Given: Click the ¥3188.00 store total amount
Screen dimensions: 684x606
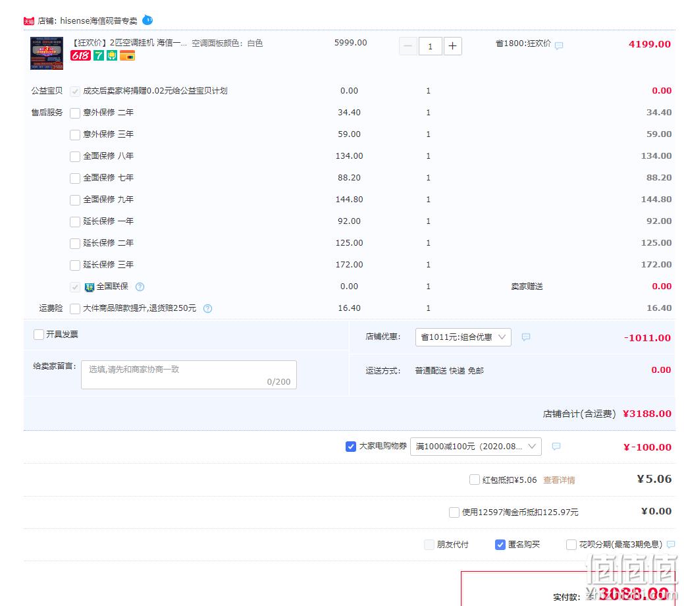Looking at the screenshot, I should click(647, 414).
